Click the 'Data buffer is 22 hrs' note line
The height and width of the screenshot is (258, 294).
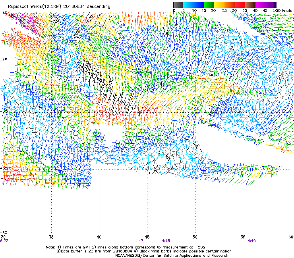coord(144,251)
